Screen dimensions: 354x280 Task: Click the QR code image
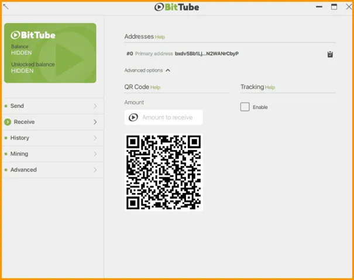tap(164, 173)
